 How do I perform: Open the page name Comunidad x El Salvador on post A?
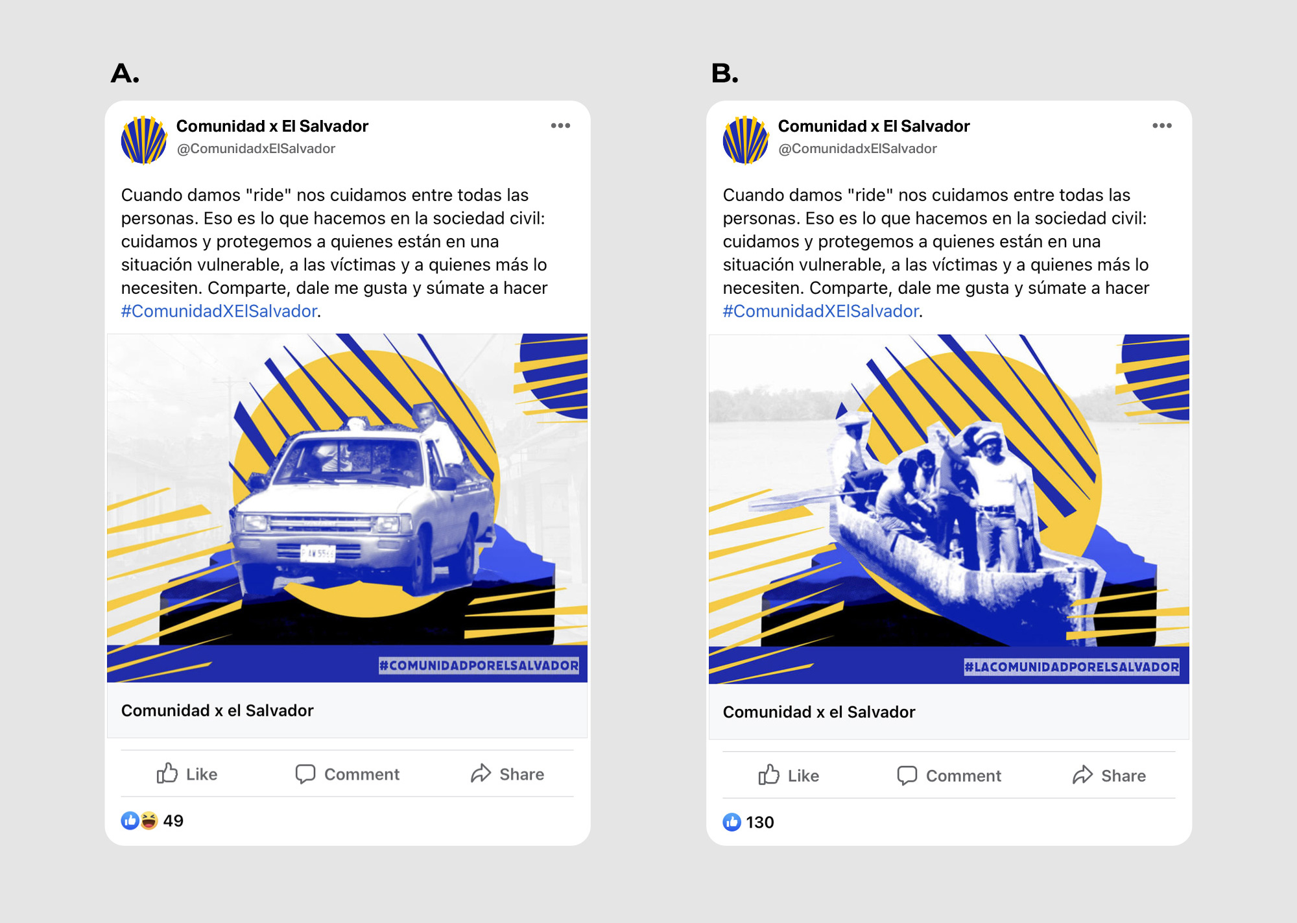(x=272, y=126)
